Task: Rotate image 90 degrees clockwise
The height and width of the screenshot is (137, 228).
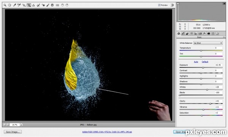Action: coord(67,5)
